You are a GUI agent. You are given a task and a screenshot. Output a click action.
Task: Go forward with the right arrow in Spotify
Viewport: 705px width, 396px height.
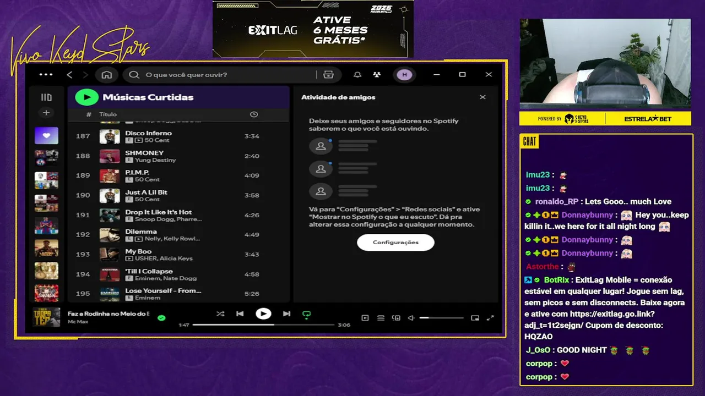pos(85,75)
